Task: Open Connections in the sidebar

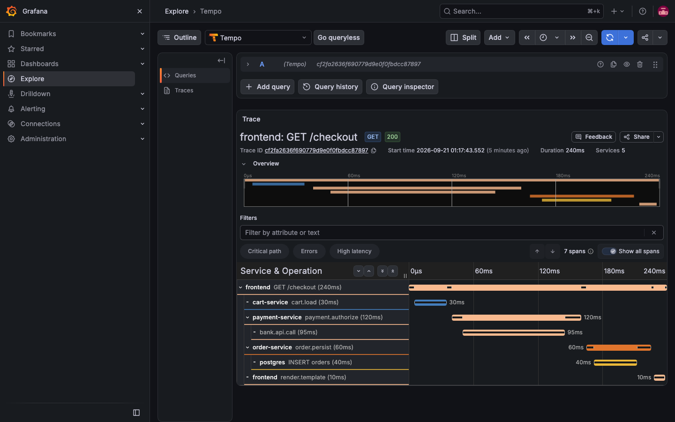Action: point(40,124)
